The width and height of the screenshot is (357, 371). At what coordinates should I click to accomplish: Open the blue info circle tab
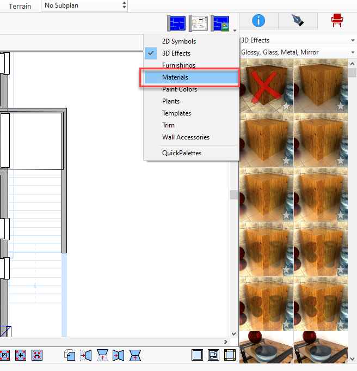258,21
